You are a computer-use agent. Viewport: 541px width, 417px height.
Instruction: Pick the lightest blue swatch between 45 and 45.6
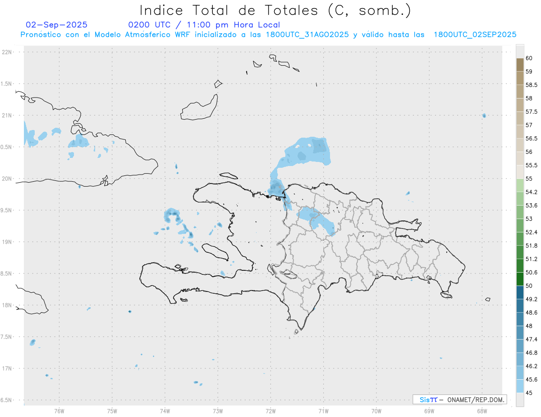(520, 386)
